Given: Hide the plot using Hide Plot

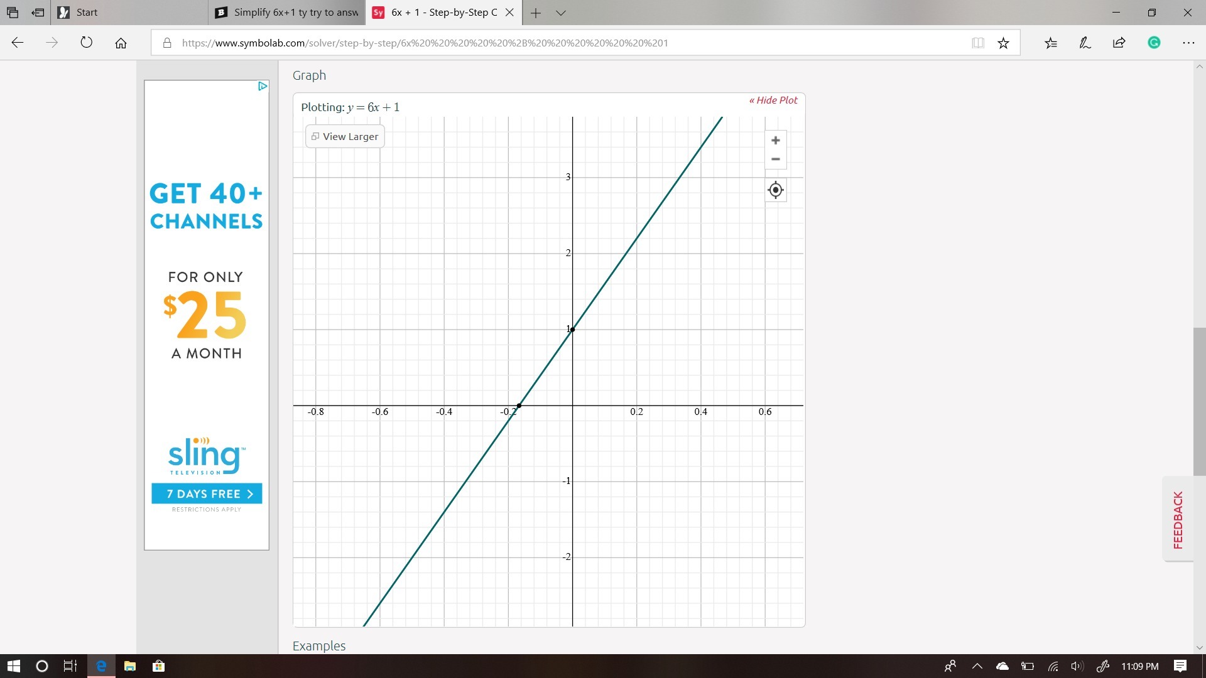Looking at the screenshot, I should pos(773,100).
